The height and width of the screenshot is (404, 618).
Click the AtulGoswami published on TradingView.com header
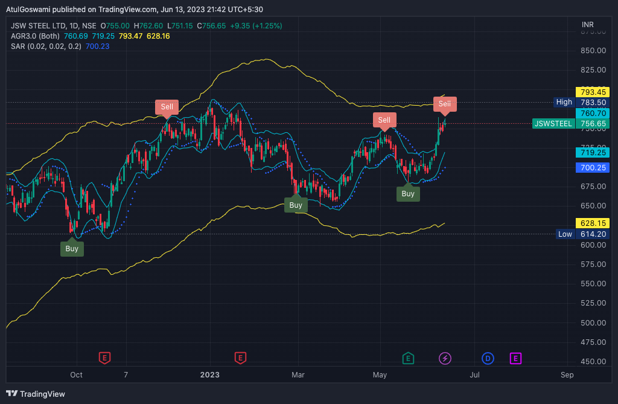135,9
